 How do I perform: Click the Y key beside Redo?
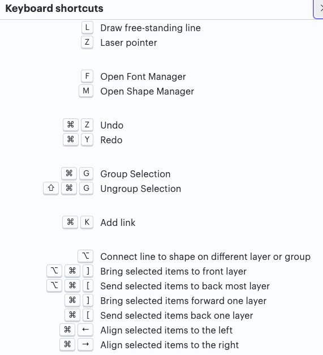tap(87, 140)
